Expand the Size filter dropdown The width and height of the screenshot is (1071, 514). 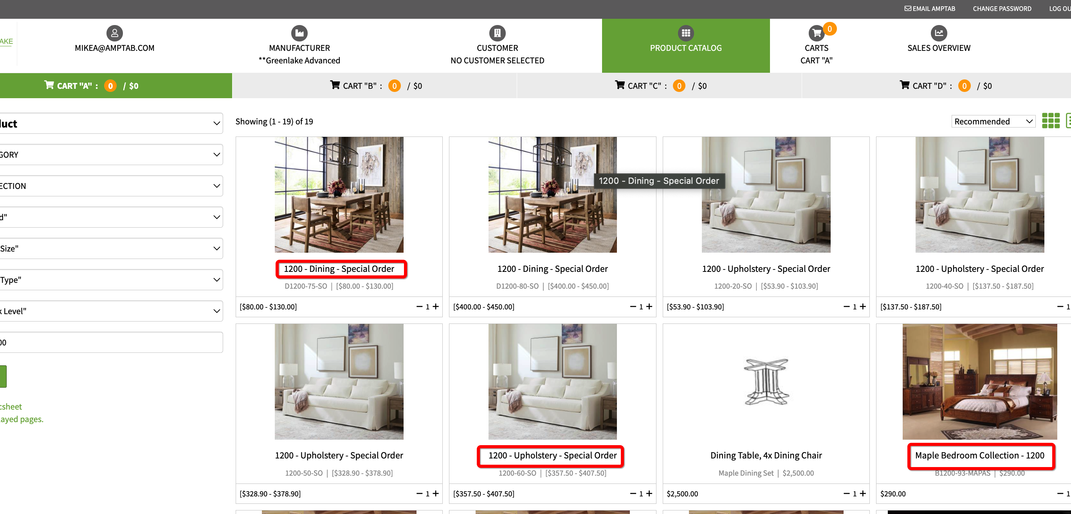111,248
